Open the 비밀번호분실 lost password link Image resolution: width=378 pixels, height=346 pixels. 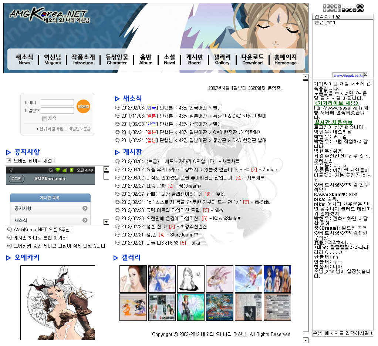click(79, 129)
